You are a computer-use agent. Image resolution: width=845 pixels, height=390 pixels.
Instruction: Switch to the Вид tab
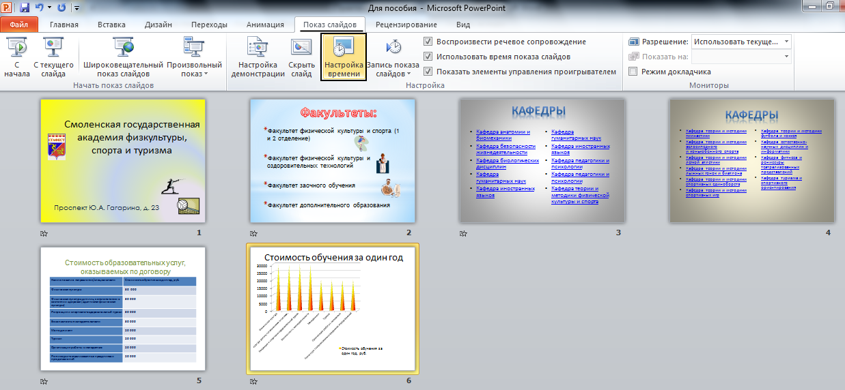point(463,25)
